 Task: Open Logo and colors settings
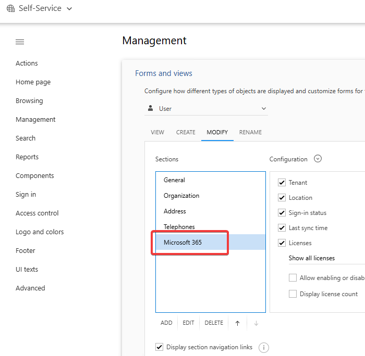[40, 232]
